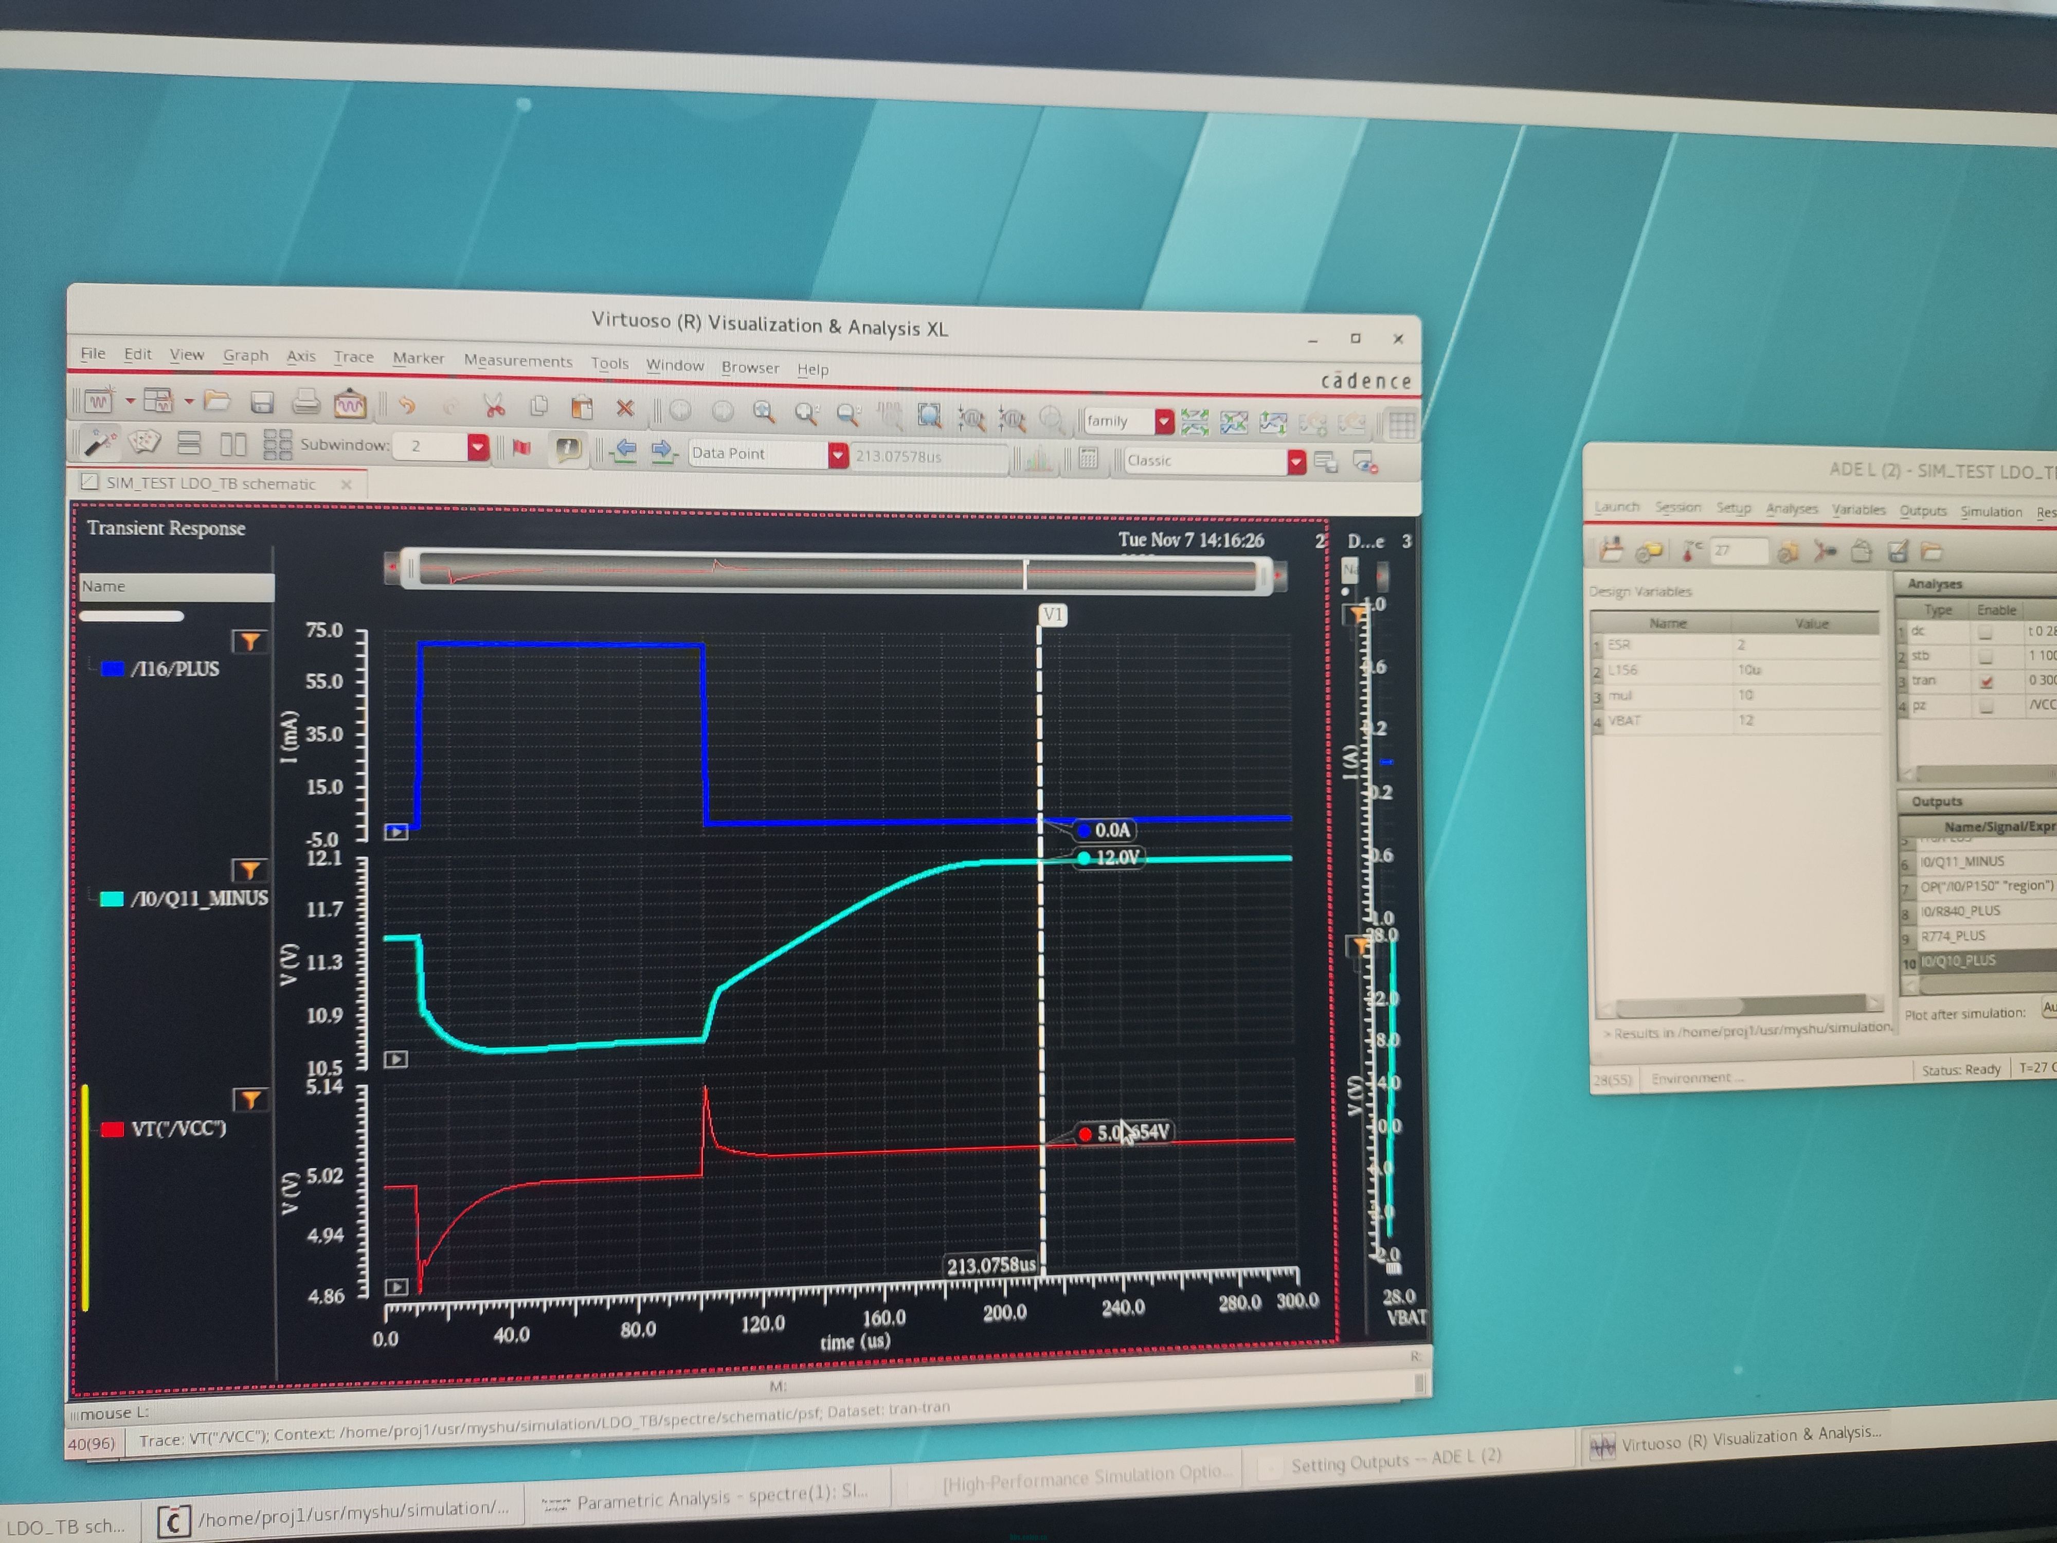Click the paste clipboard icon
The image size is (2057, 1543).
click(x=582, y=407)
